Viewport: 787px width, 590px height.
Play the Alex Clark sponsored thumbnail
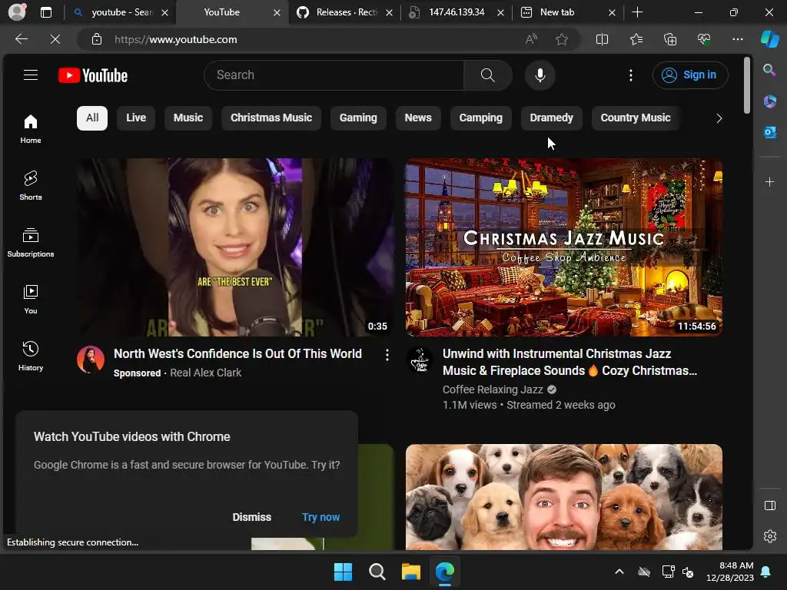click(235, 247)
